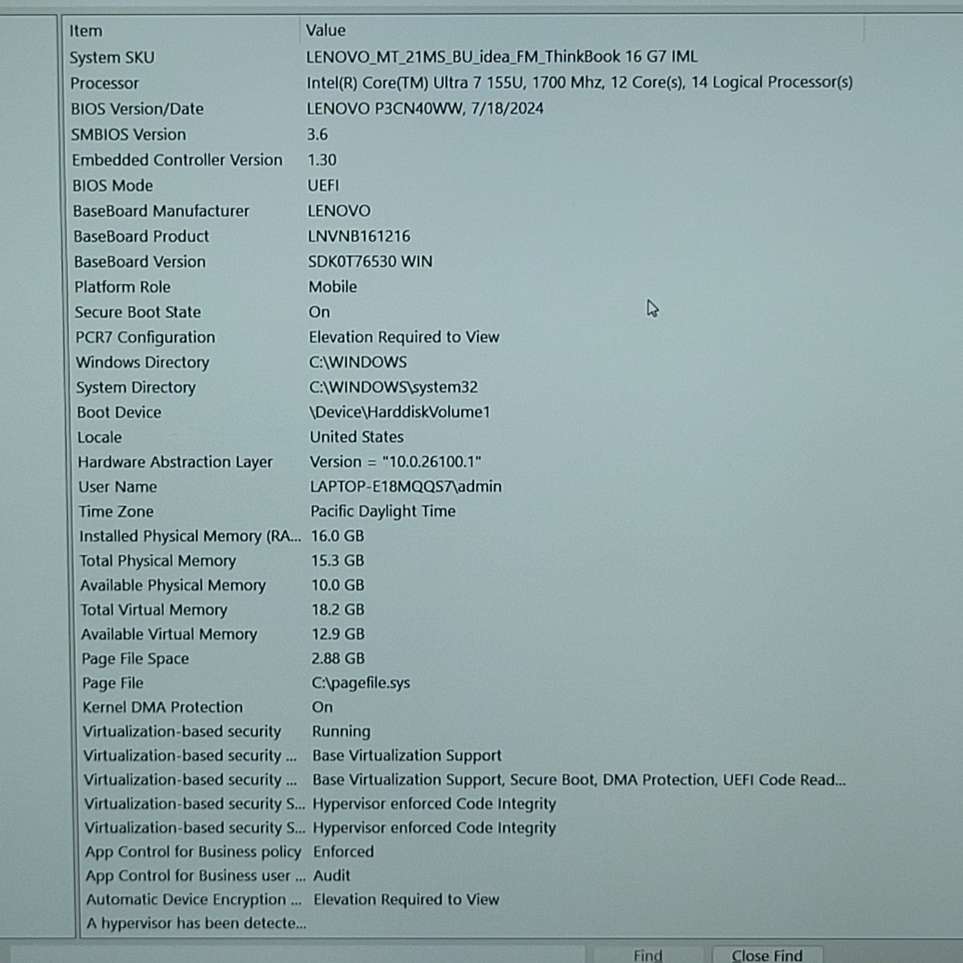Image resolution: width=963 pixels, height=963 pixels.
Task: Select the App Control for Business policy row
Action: tap(193, 851)
